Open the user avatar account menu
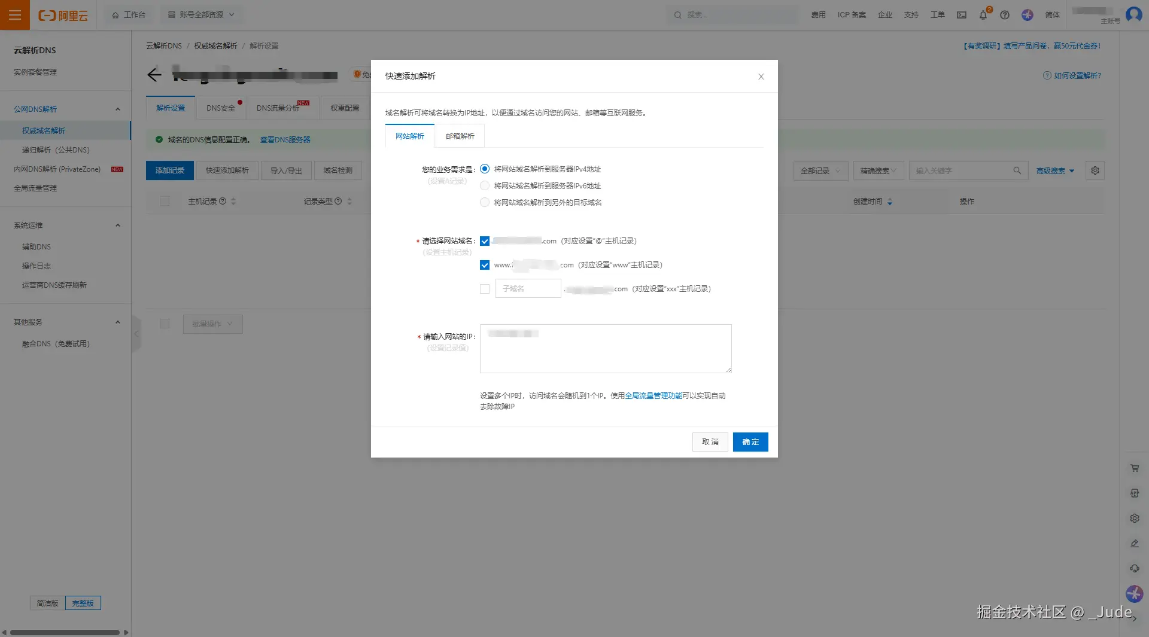The width and height of the screenshot is (1149, 637). pyautogui.click(x=1134, y=14)
